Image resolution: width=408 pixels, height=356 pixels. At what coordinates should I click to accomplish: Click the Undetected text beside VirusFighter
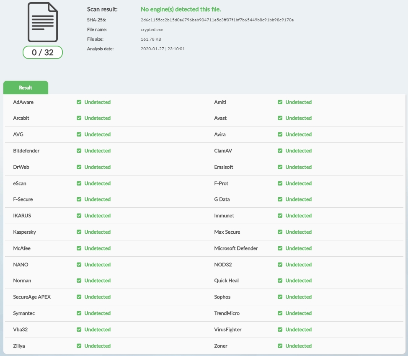pos(298,330)
